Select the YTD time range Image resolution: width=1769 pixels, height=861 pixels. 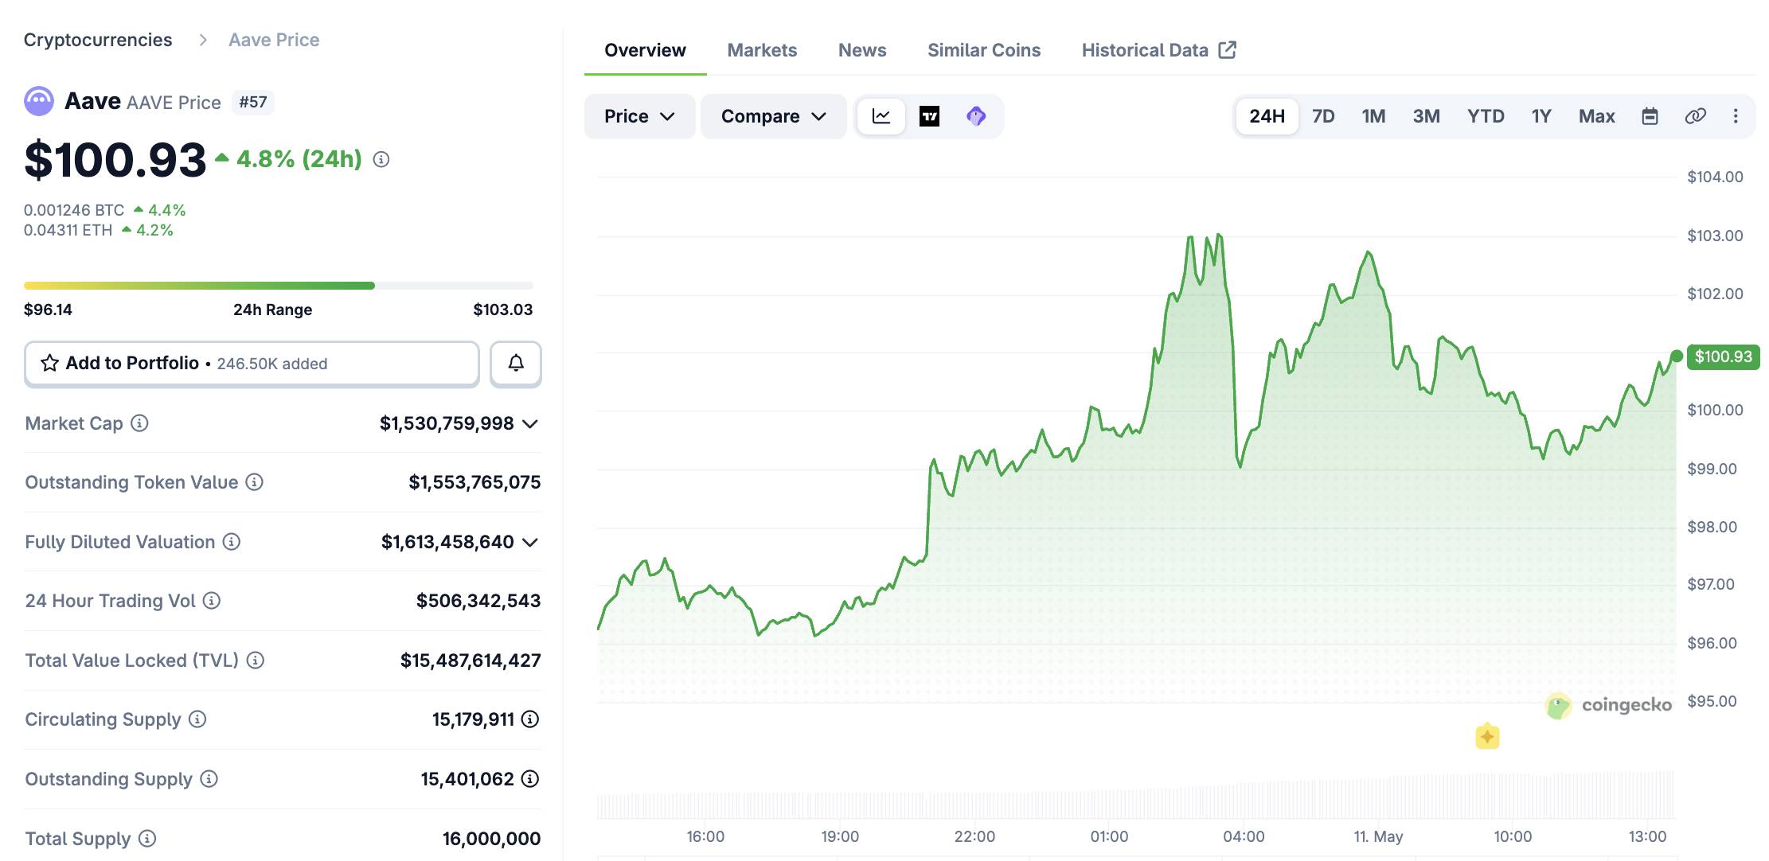click(1486, 116)
